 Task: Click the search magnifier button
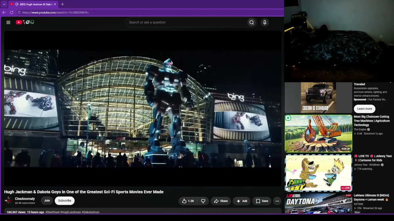[x=251, y=22]
